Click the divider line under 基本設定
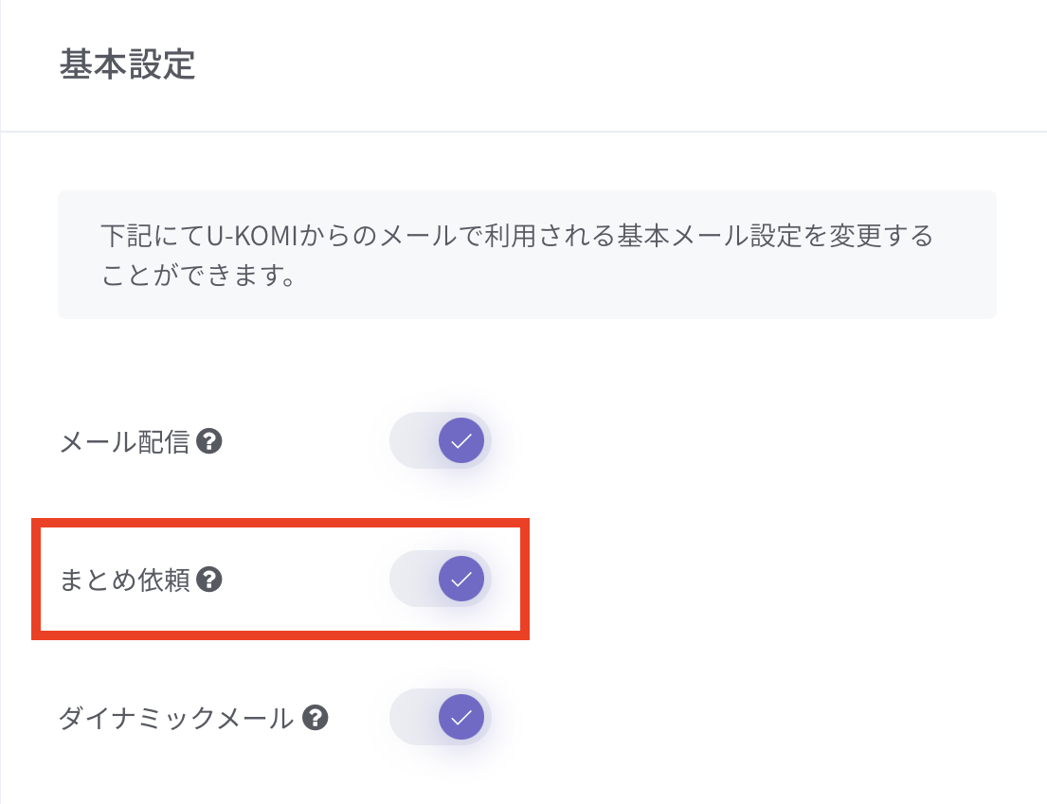 tap(523, 131)
